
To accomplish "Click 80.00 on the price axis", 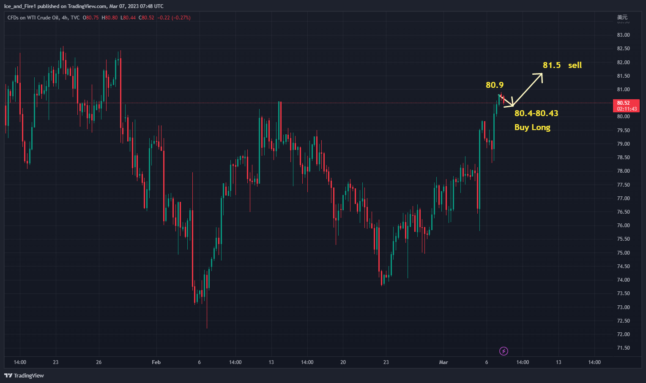I will (x=623, y=117).
